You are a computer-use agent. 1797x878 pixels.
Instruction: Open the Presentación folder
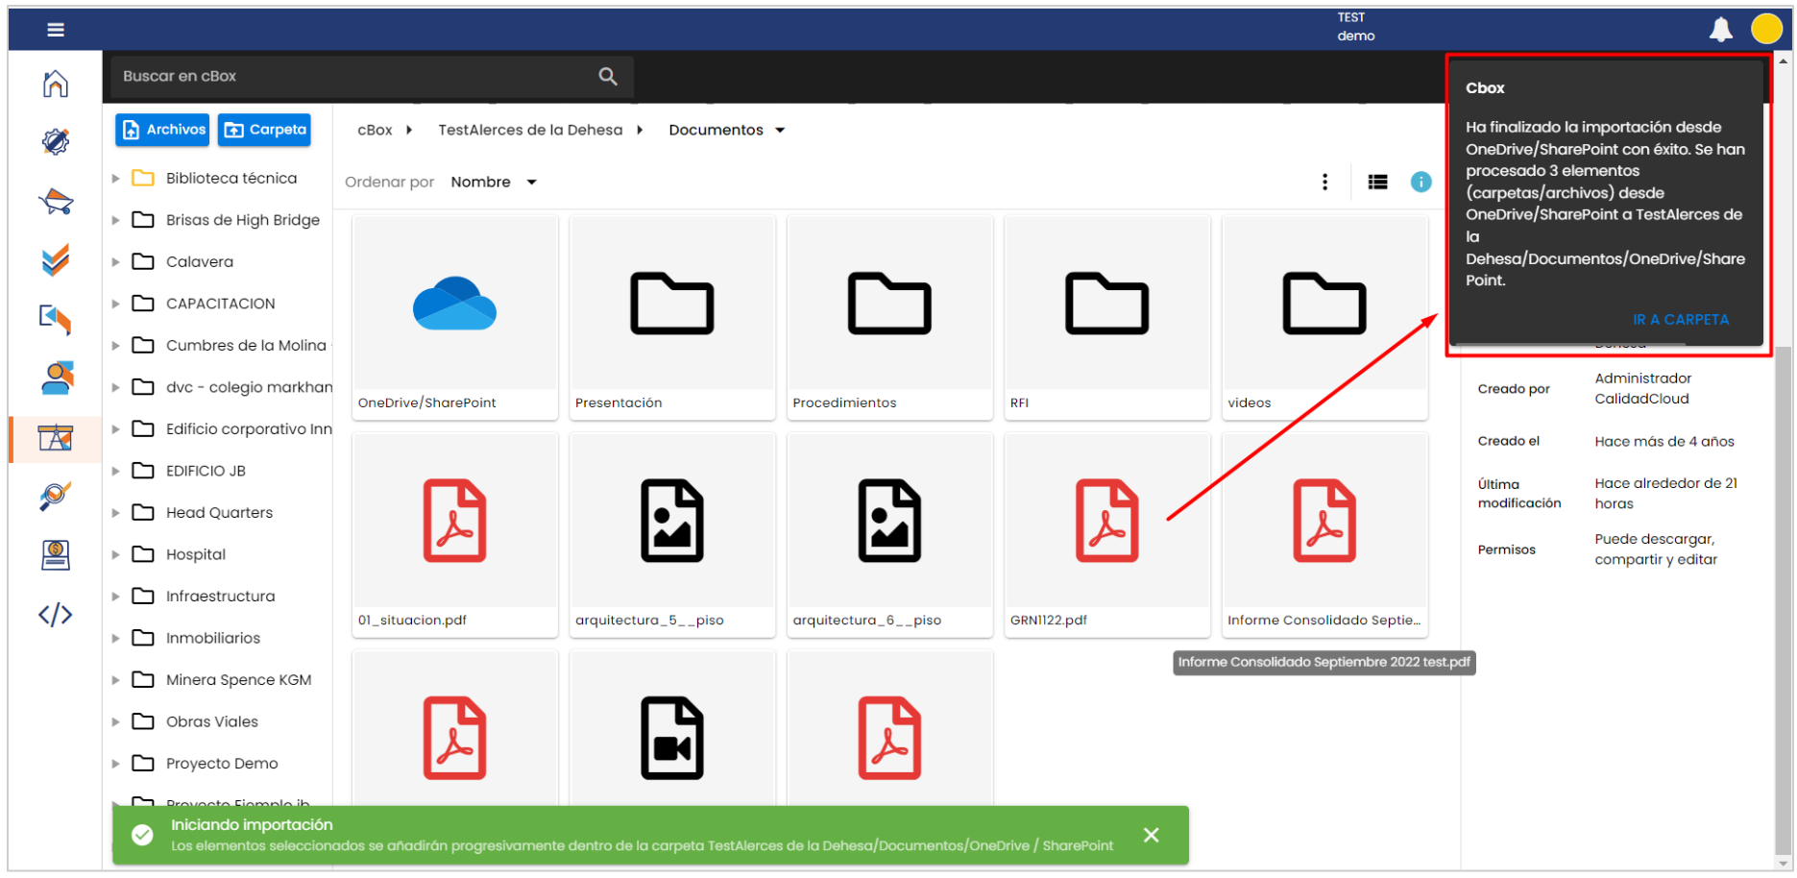[672, 318]
